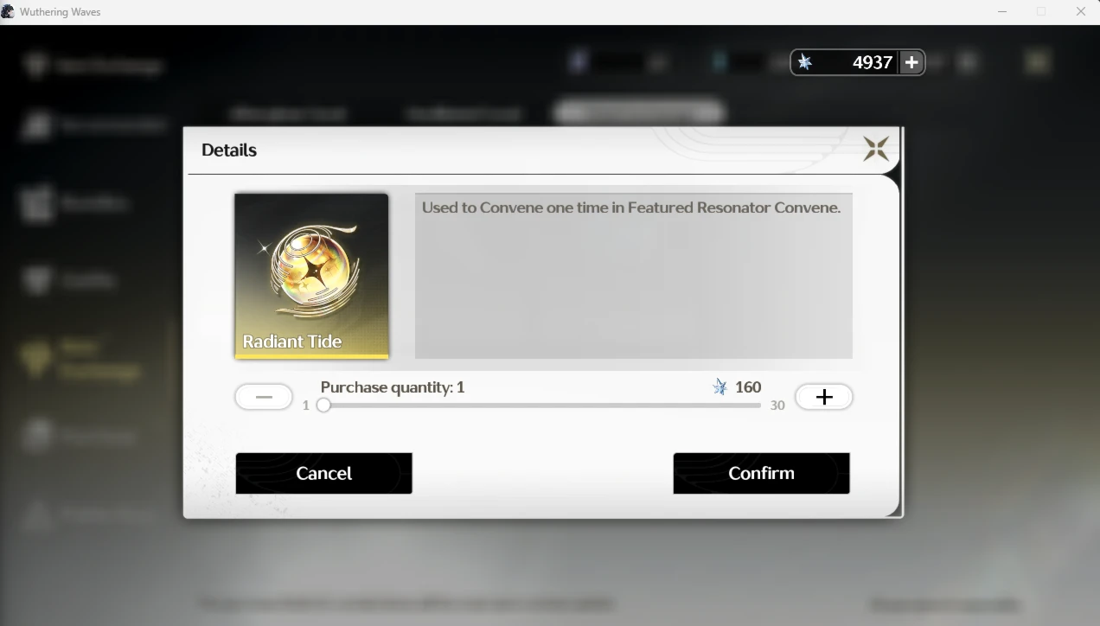Confirm the Radiant Tide purchase
1100x626 pixels.
point(761,473)
